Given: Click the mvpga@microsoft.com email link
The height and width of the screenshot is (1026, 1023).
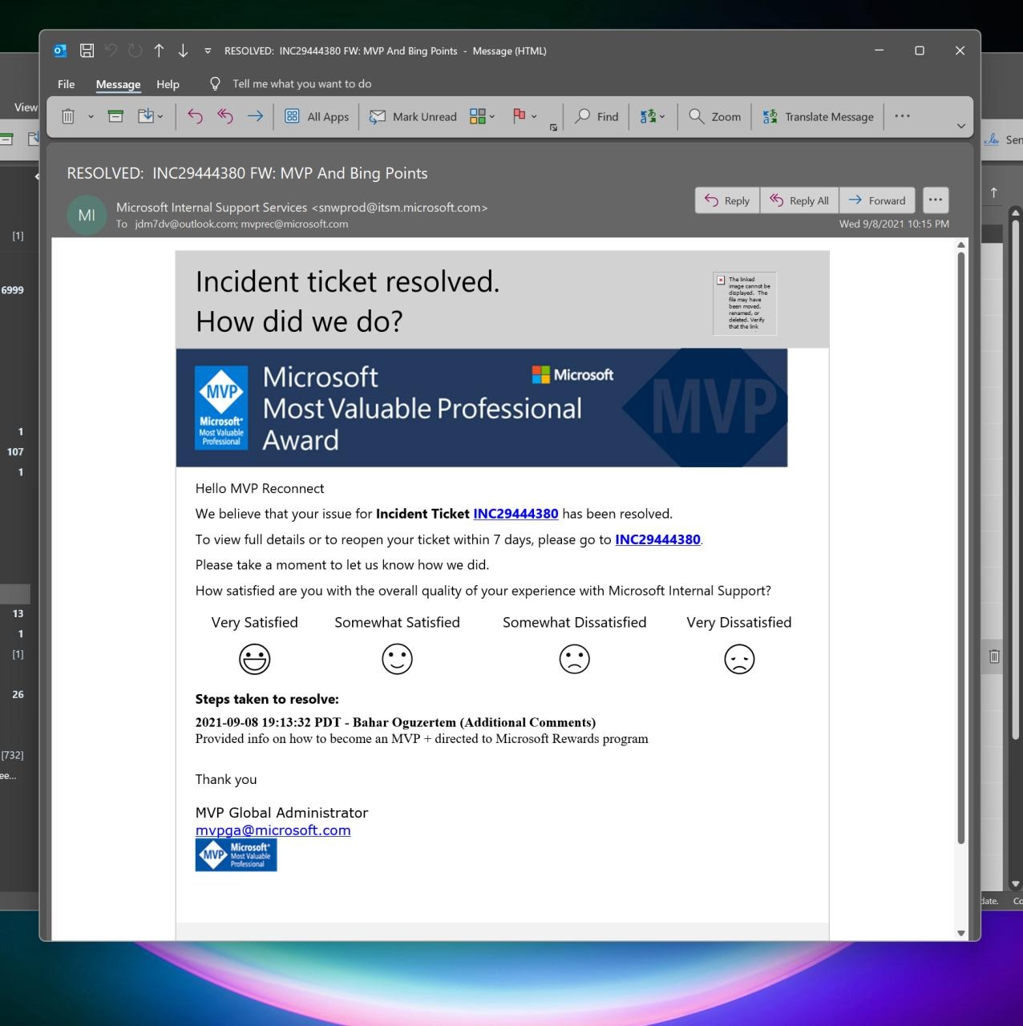Looking at the screenshot, I should point(273,830).
